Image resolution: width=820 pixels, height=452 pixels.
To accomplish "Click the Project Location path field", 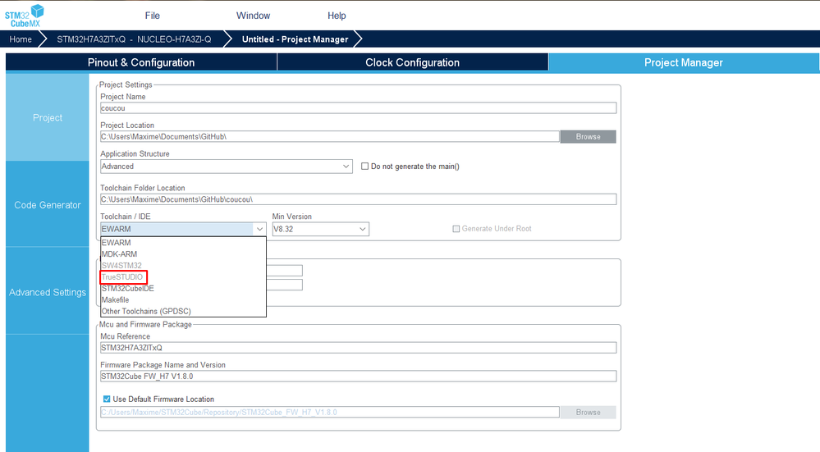I will (x=330, y=136).
